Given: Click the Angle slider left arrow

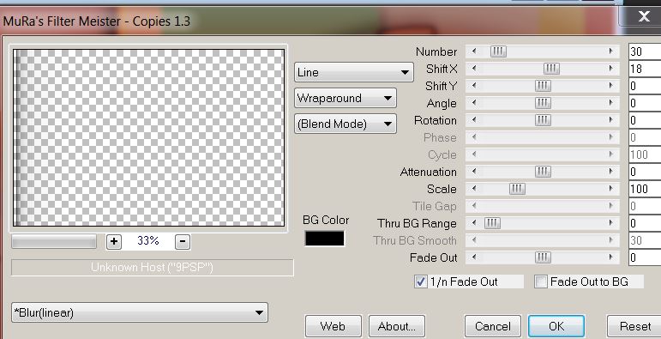Looking at the screenshot, I should (x=474, y=103).
